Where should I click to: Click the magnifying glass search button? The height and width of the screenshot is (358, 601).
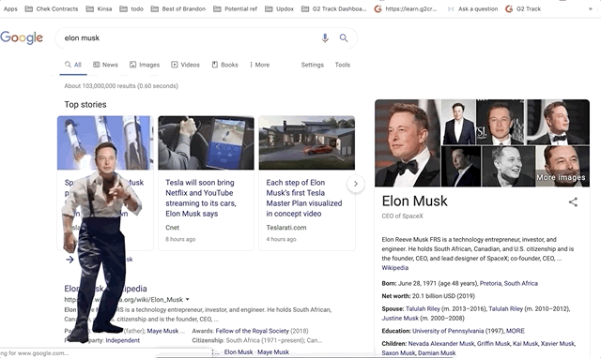pyautogui.click(x=344, y=37)
